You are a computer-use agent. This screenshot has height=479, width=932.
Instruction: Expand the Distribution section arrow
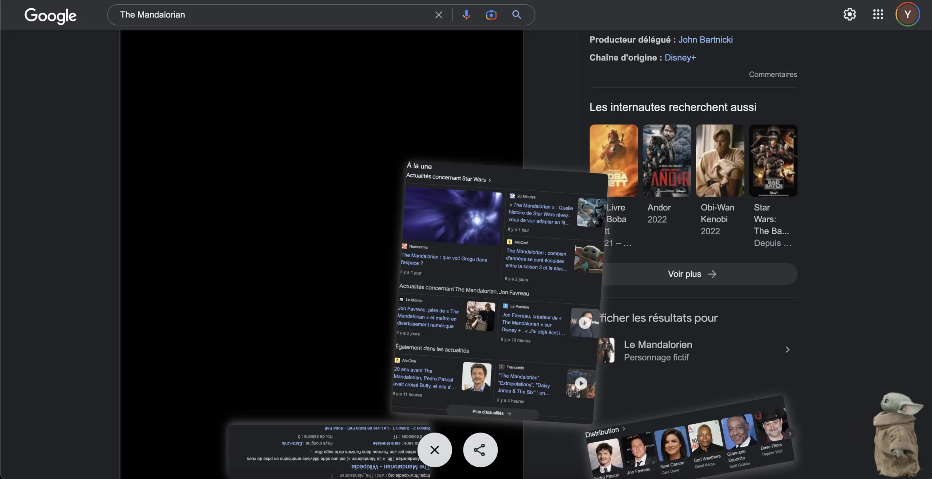(624, 429)
